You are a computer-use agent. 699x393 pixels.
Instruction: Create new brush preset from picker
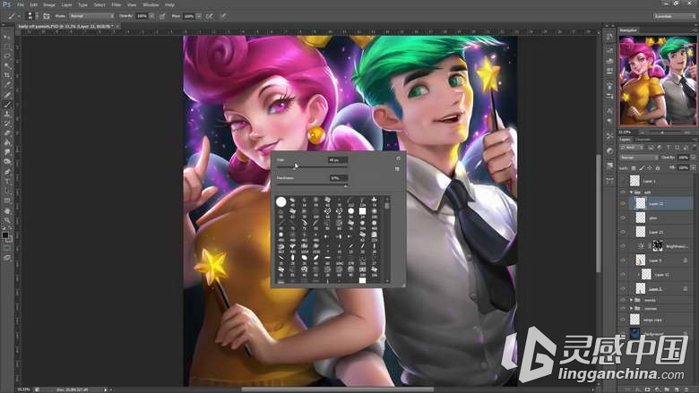click(x=397, y=169)
